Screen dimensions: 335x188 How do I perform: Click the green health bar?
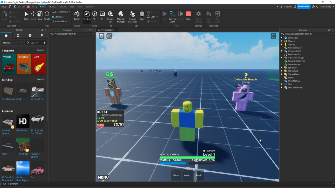tap(187, 157)
